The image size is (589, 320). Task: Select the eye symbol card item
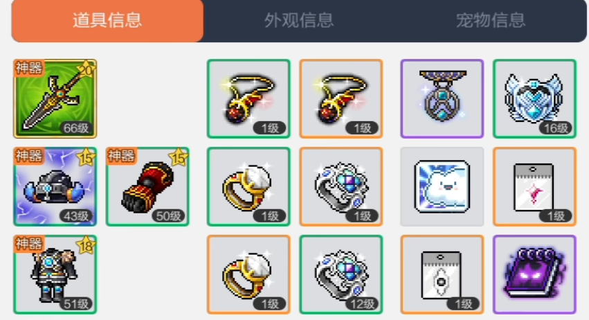[442, 274]
